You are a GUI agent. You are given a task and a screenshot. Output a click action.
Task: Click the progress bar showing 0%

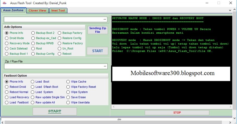116,119
